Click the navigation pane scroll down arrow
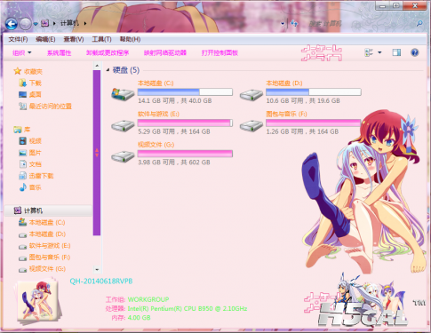Image resolution: width=431 pixels, height=333 pixels. [x=97, y=269]
